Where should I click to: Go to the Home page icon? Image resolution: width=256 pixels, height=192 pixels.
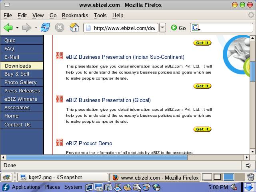click(x=74, y=28)
